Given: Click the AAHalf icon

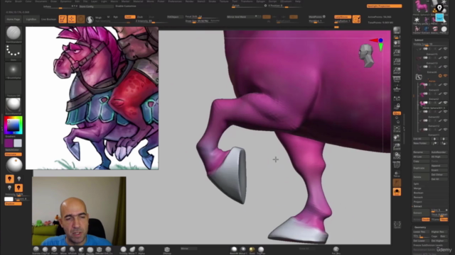Looking at the screenshot, I should [397, 70].
